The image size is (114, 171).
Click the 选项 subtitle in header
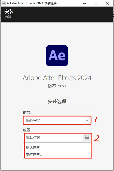coord(8,17)
